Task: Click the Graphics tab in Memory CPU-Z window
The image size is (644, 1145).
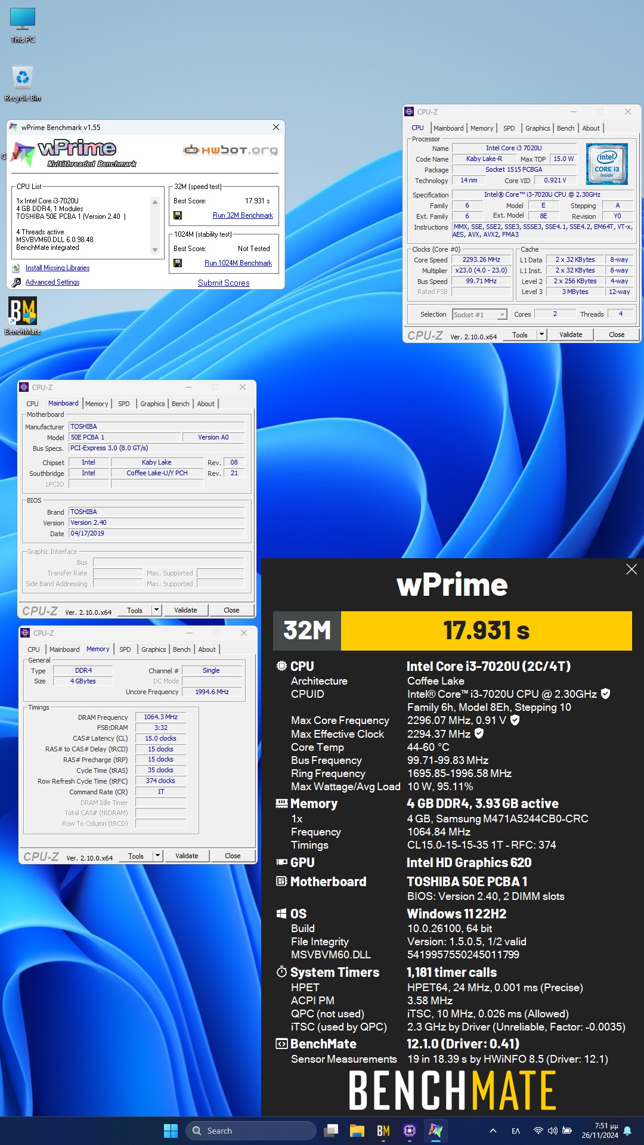Action: pos(153,649)
